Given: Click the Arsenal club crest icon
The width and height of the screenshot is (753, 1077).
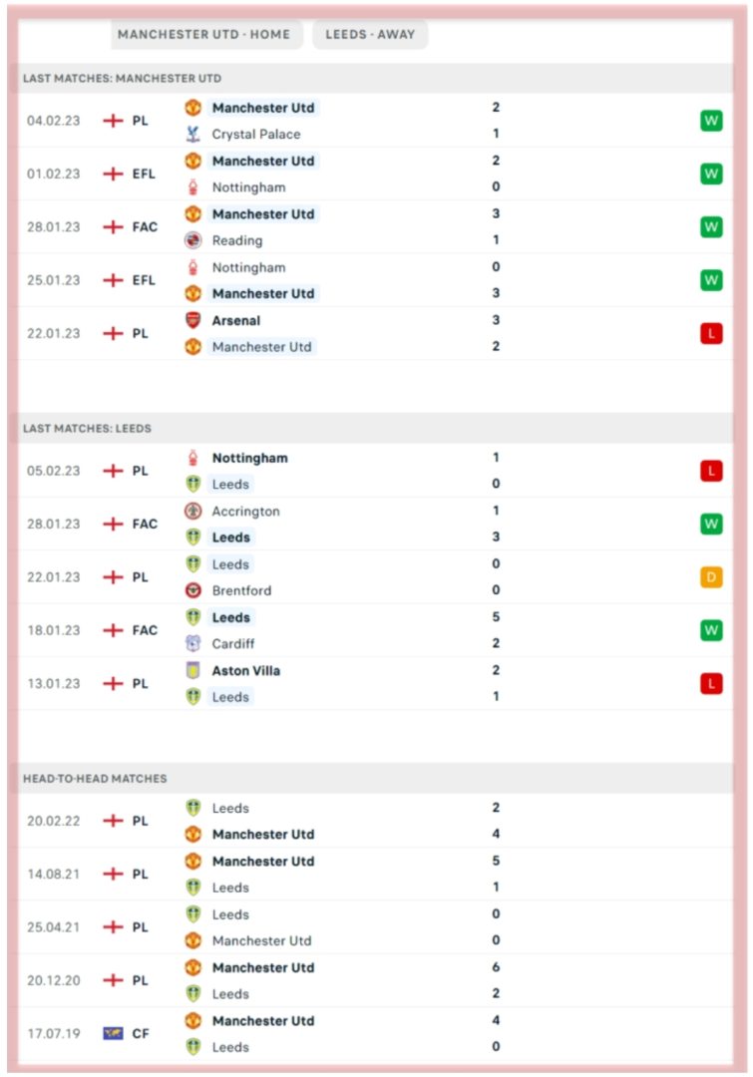Looking at the screenshot, I should [192, 320].
